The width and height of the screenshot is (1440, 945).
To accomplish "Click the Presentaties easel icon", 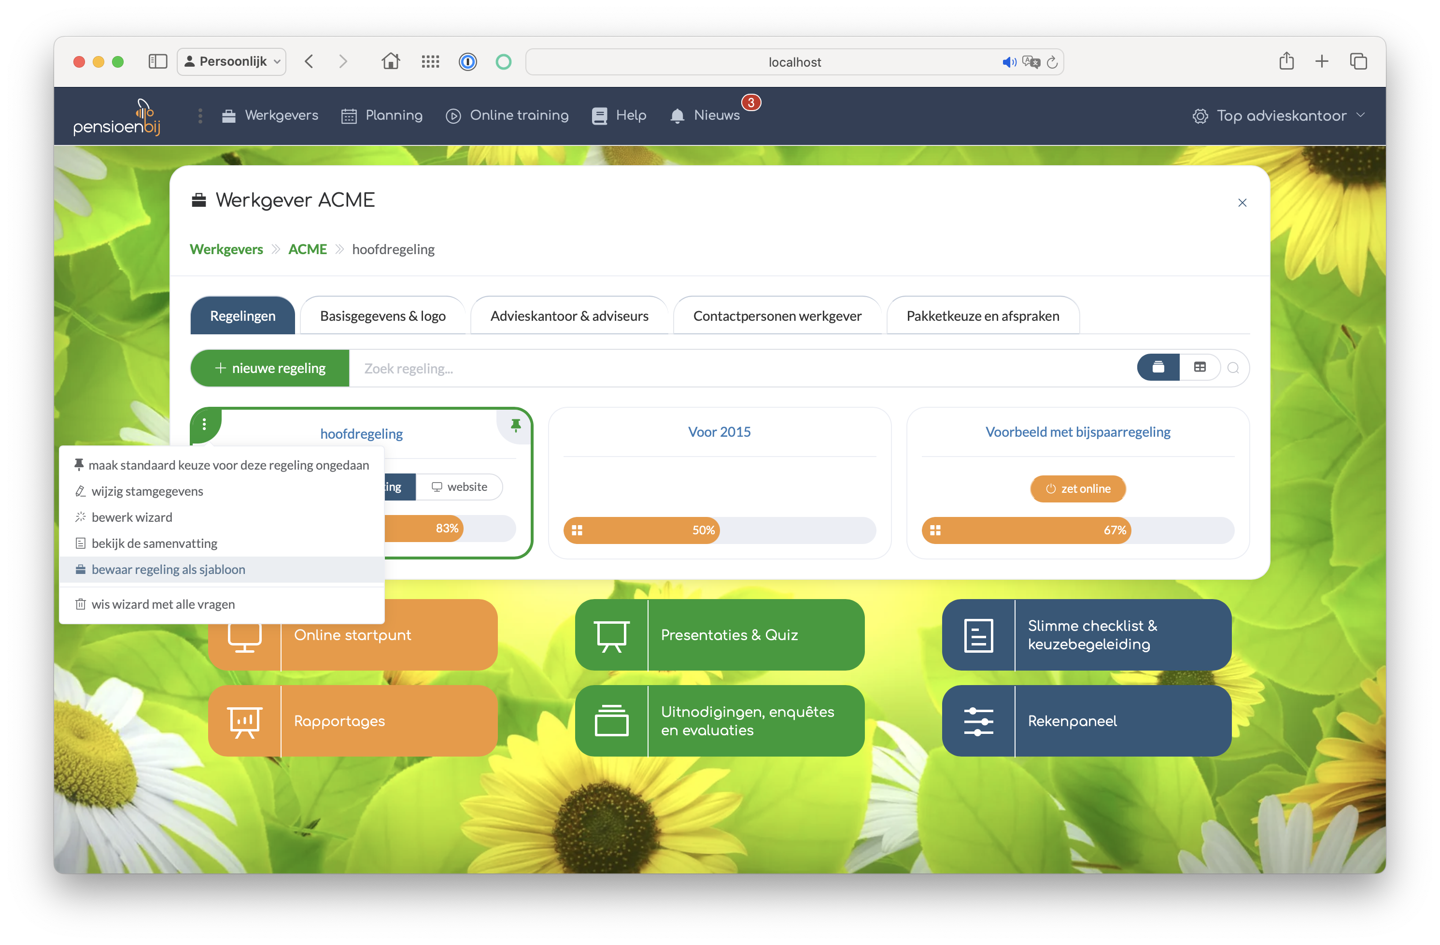I will point(611,636).
